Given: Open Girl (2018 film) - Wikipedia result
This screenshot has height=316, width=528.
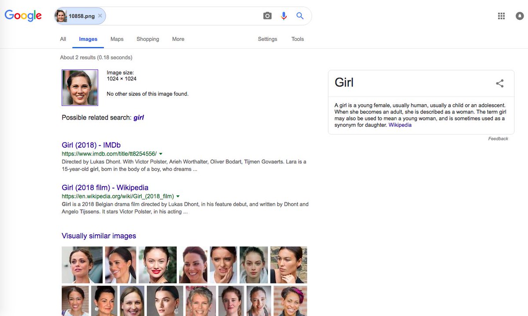Looking at the screenshot, I should coord(105,188).
